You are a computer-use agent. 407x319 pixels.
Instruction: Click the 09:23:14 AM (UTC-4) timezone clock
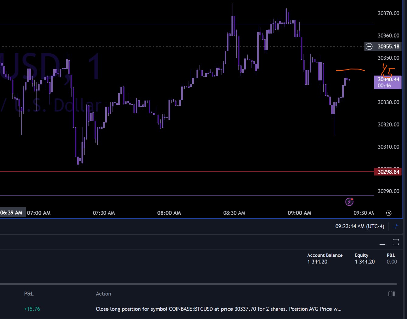pos(360,226)
